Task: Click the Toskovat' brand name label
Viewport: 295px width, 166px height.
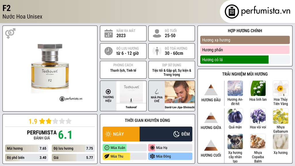Action: (131, 107)
